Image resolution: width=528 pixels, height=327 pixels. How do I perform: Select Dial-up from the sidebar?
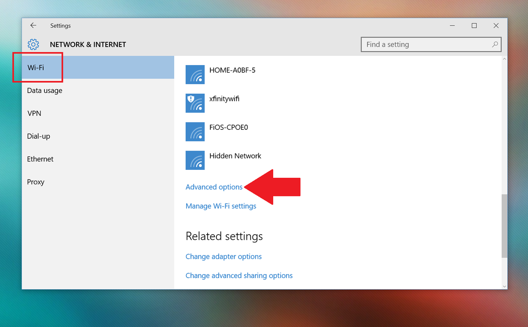coord(38,136)
